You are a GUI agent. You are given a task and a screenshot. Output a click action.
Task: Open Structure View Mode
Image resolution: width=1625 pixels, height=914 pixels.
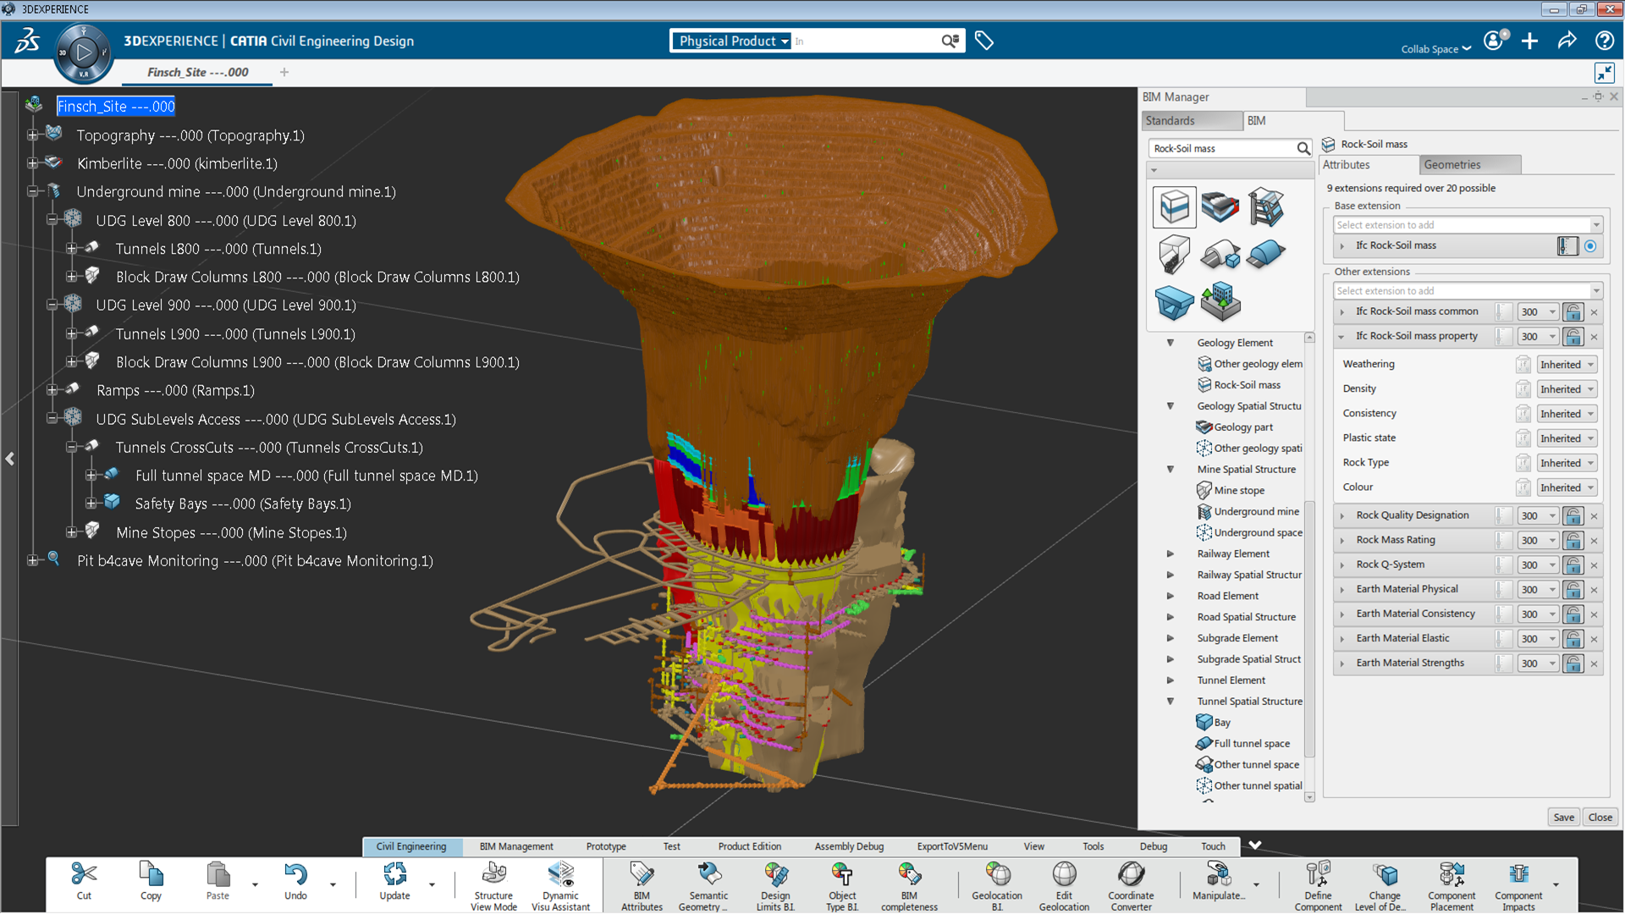click(493, 885)
